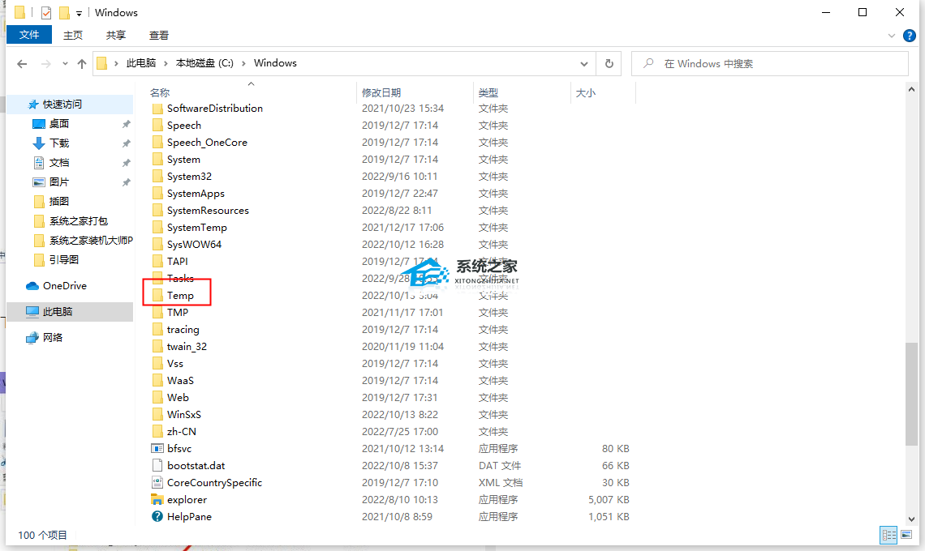
Task: Select the CoreCountrySpecific XML file icon
Action: pyautogui.click(x=157, y=483)
